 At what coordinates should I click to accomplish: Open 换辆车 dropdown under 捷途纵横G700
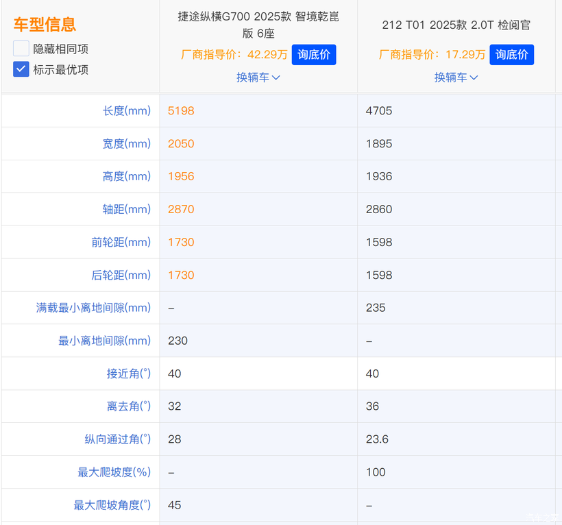coord(258,77)
